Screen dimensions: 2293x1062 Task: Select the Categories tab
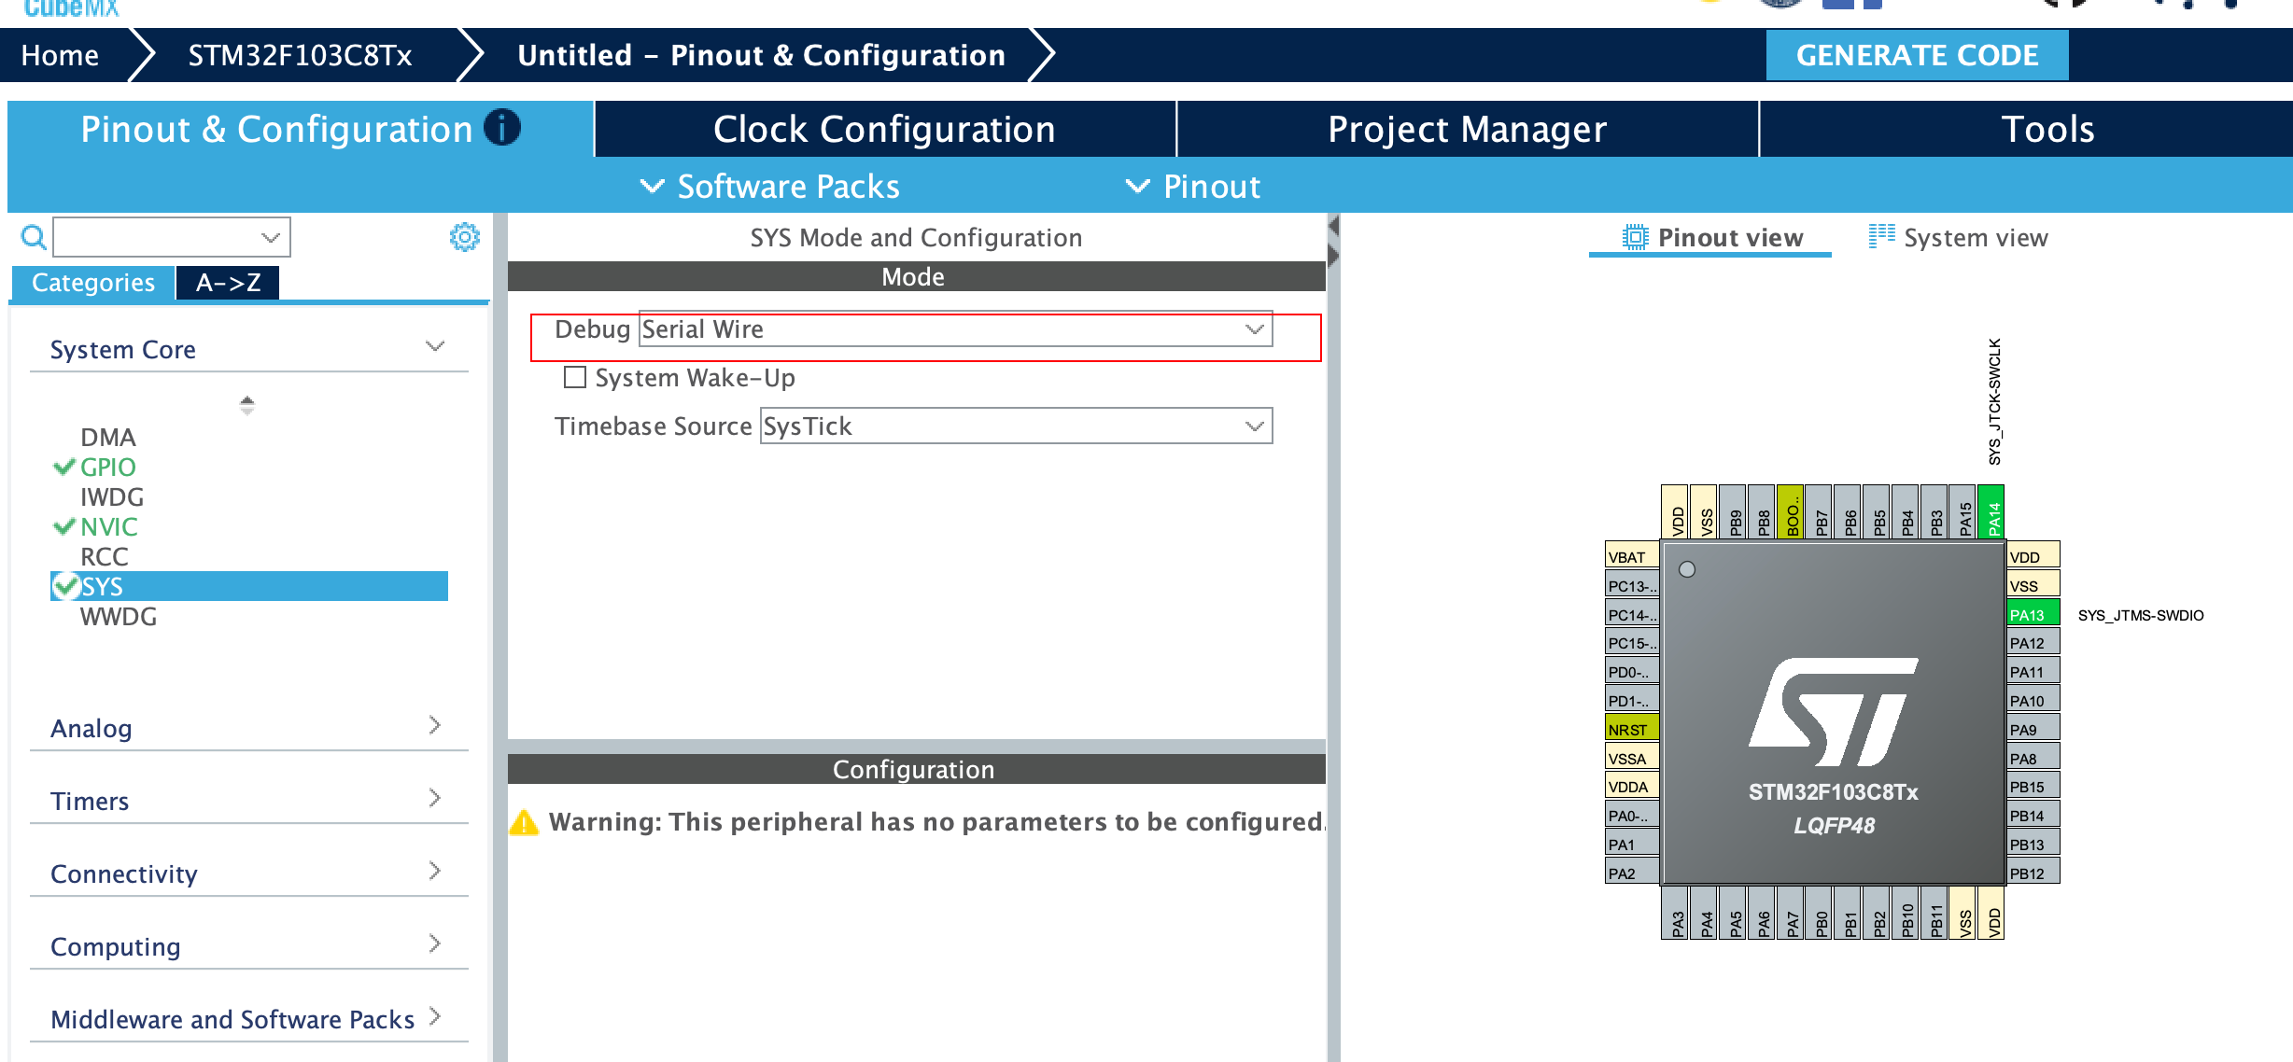pyautogui.click(x=92, y=283)
